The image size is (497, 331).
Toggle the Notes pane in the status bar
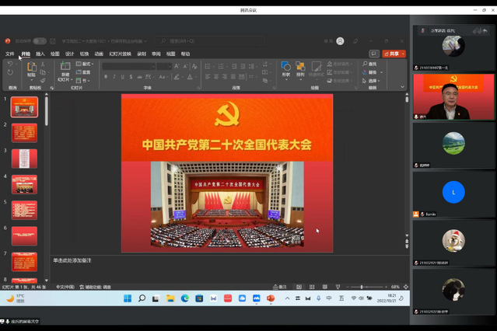pyautogui.click(x=280, y=287)
